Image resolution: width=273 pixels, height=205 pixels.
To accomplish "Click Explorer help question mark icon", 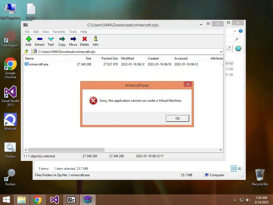I will (241, 31).
